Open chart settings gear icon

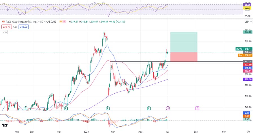[x=248, y=132]
